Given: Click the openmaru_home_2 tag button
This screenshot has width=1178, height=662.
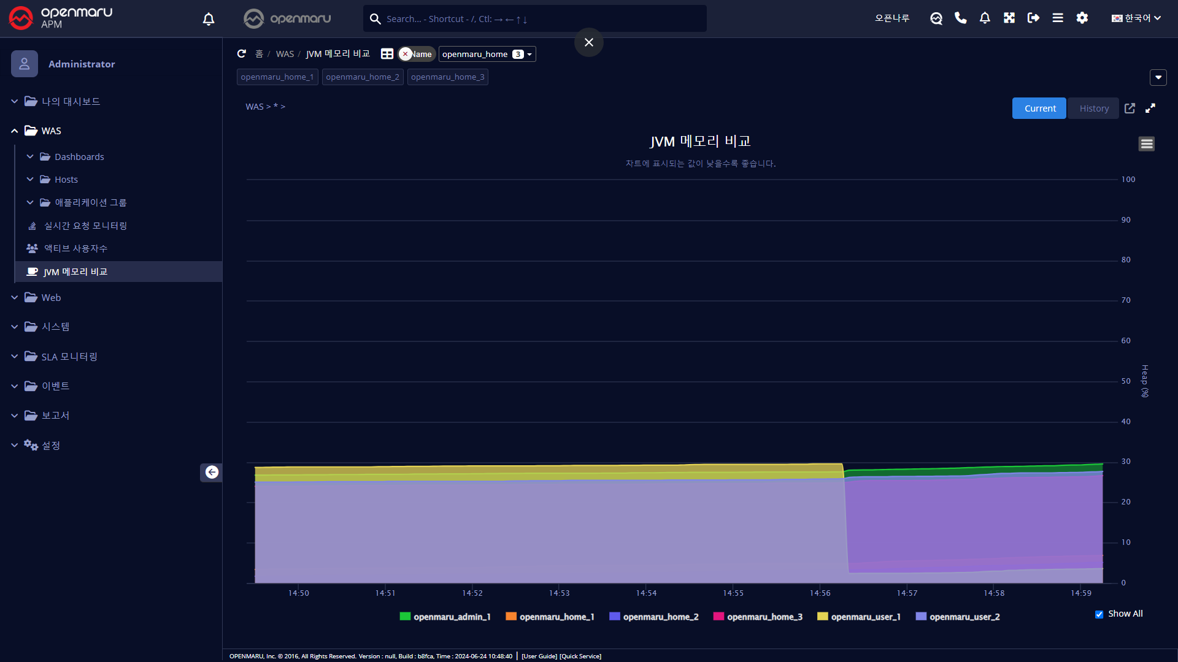Looking at the screenshot, I should click(x=362, y=77).
